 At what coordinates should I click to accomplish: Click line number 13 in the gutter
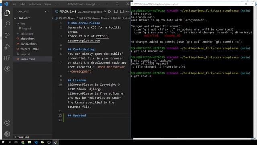pyautogui.click(x=60, y=120)
